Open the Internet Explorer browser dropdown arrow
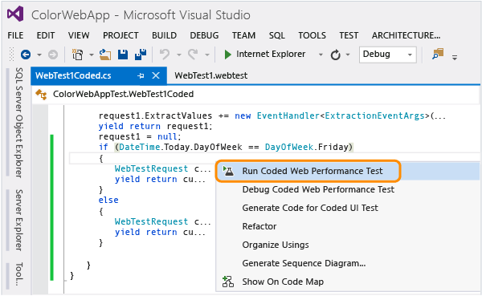Viewport: 482px width, 296px height. pos(321,55)
